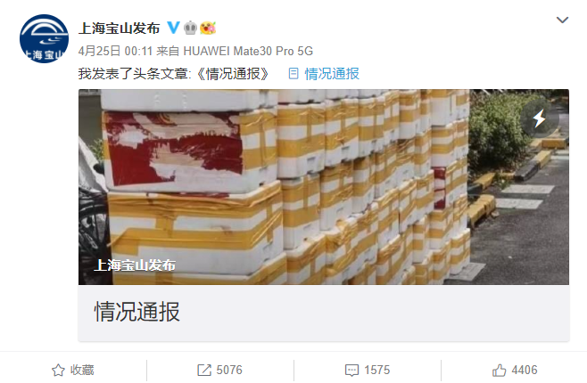Click the 5076 repost count
587x383 pixels.
tap(229, 371)
